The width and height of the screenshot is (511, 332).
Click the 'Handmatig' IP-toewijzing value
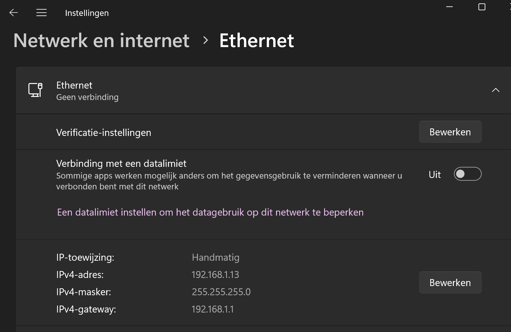click(x=216, y=257)
